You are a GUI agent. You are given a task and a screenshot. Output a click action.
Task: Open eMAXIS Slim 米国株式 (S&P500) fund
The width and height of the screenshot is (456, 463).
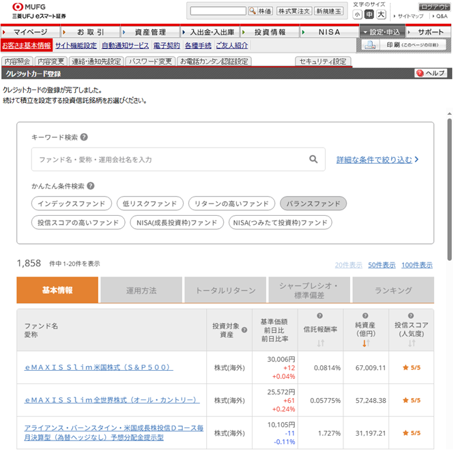pyautogui.click(x=98, y=367)
